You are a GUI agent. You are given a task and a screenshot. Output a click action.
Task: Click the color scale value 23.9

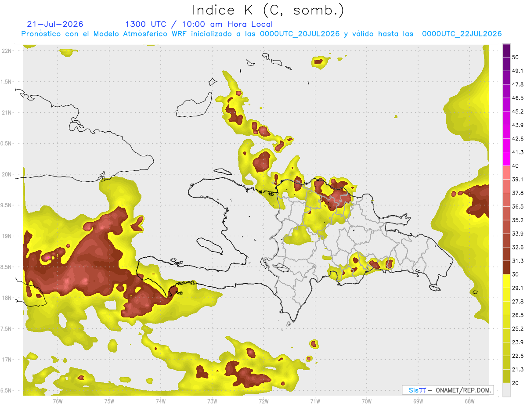coord(518,342)
